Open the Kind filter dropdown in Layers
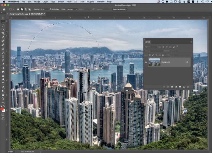Viewport: 212px width, 153px height. [151, 47]
